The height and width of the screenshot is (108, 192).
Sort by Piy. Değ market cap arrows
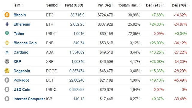[x=113, y=5]
